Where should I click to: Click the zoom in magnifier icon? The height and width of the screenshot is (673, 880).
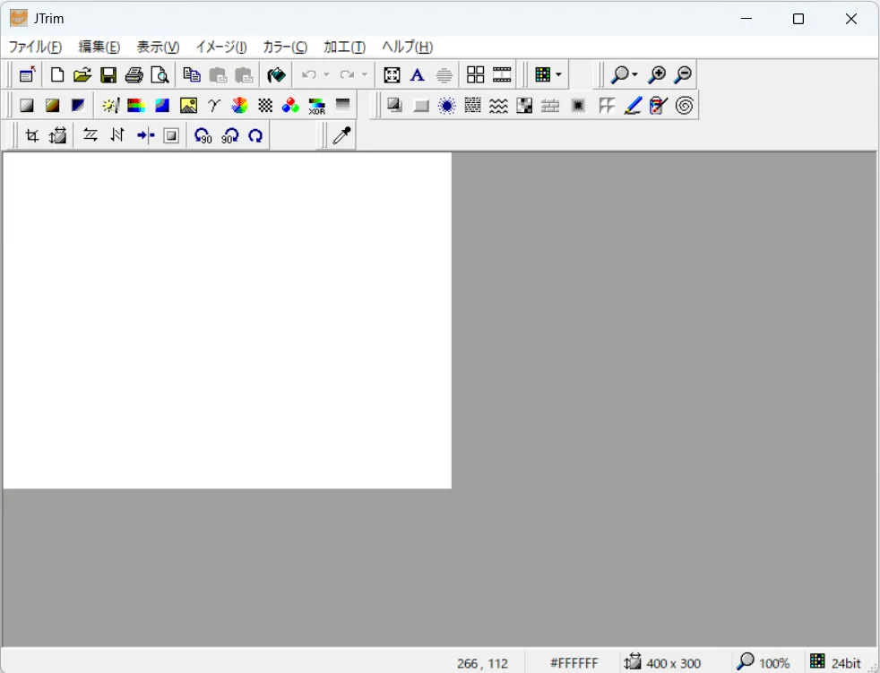coord(657,75)
